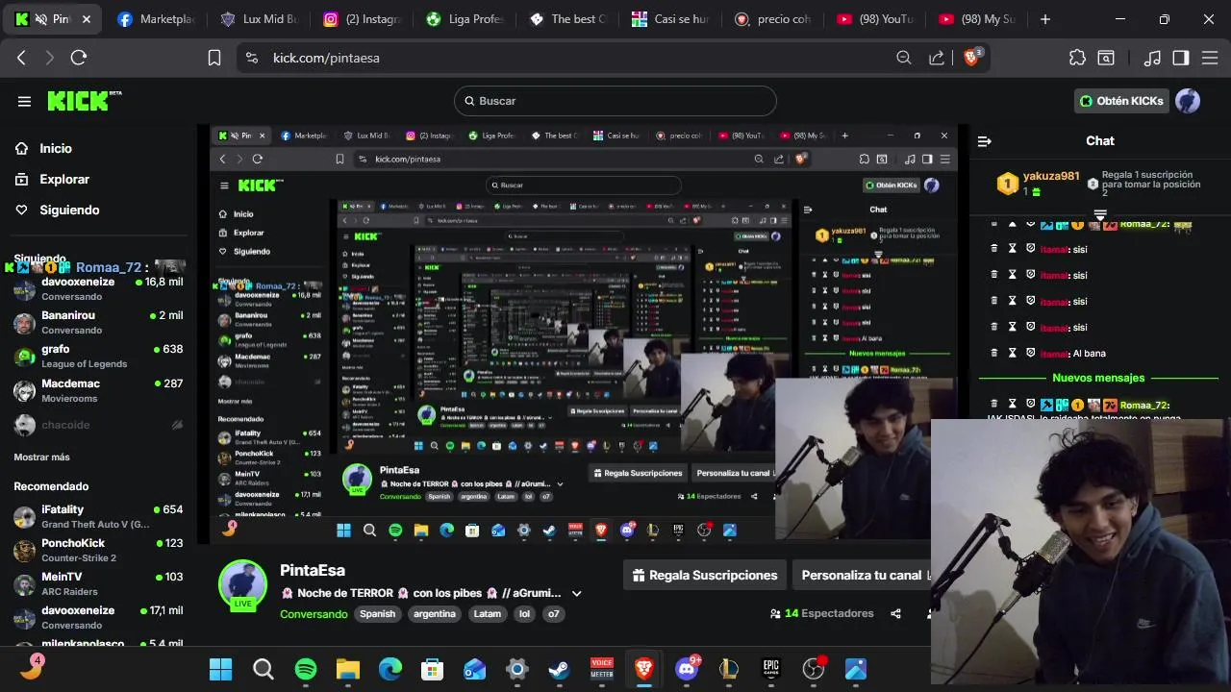Viewport: 1231px width, 692px height.
Task: Open the Bananirou channel in Siguiendo
Action: [98, 322]
